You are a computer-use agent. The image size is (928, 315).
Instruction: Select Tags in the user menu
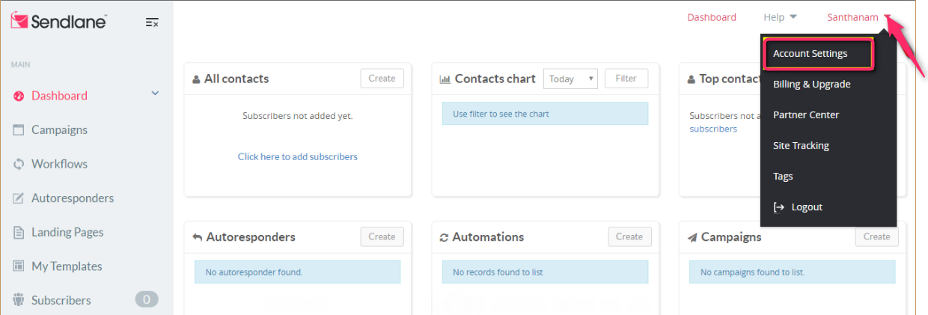tap(783, 177)
